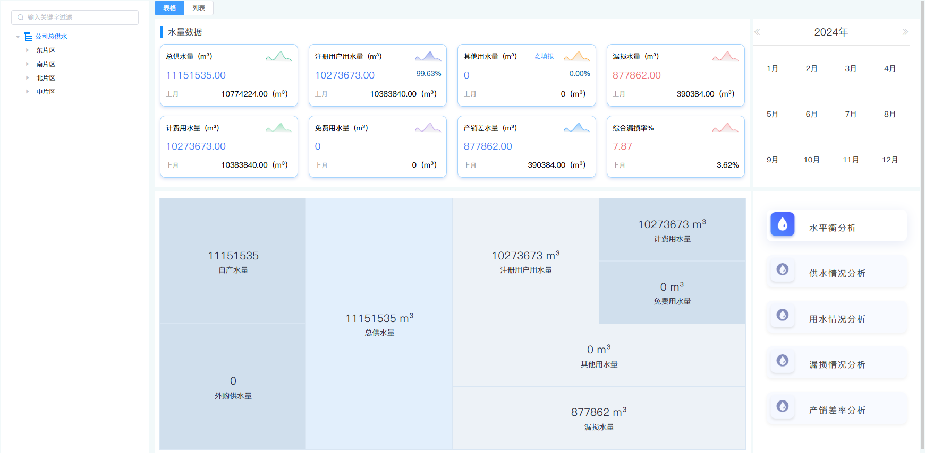The image size is (925, 453).
Task: Click the trend icon on 综合漏损率 card
Action: coord(725,128)
